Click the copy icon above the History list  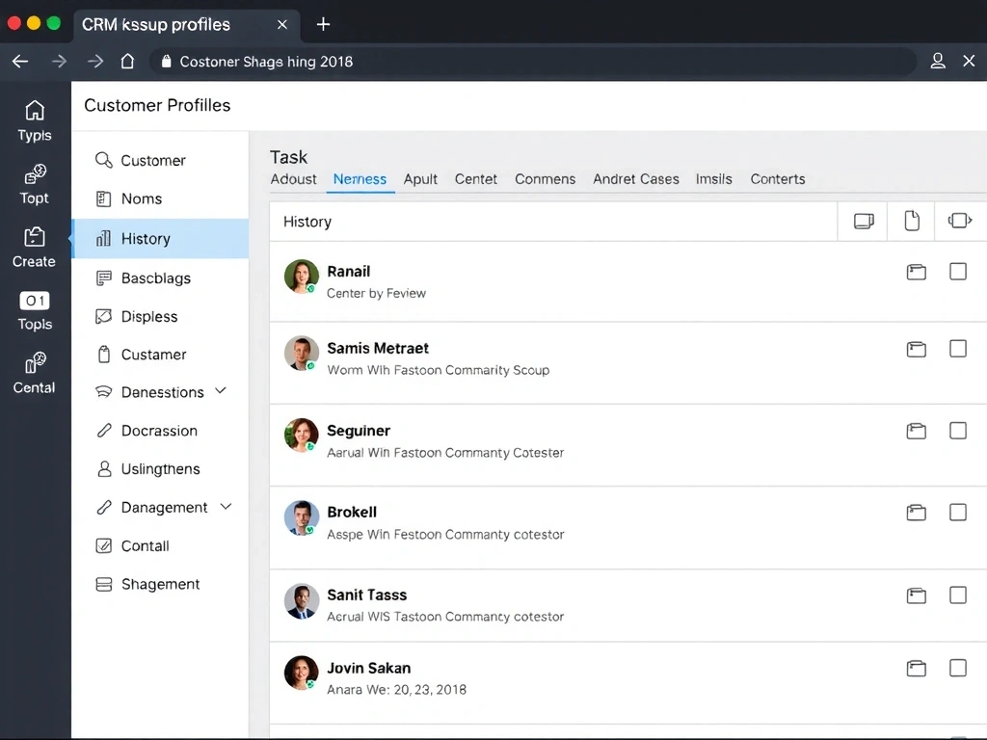(862, 221)
